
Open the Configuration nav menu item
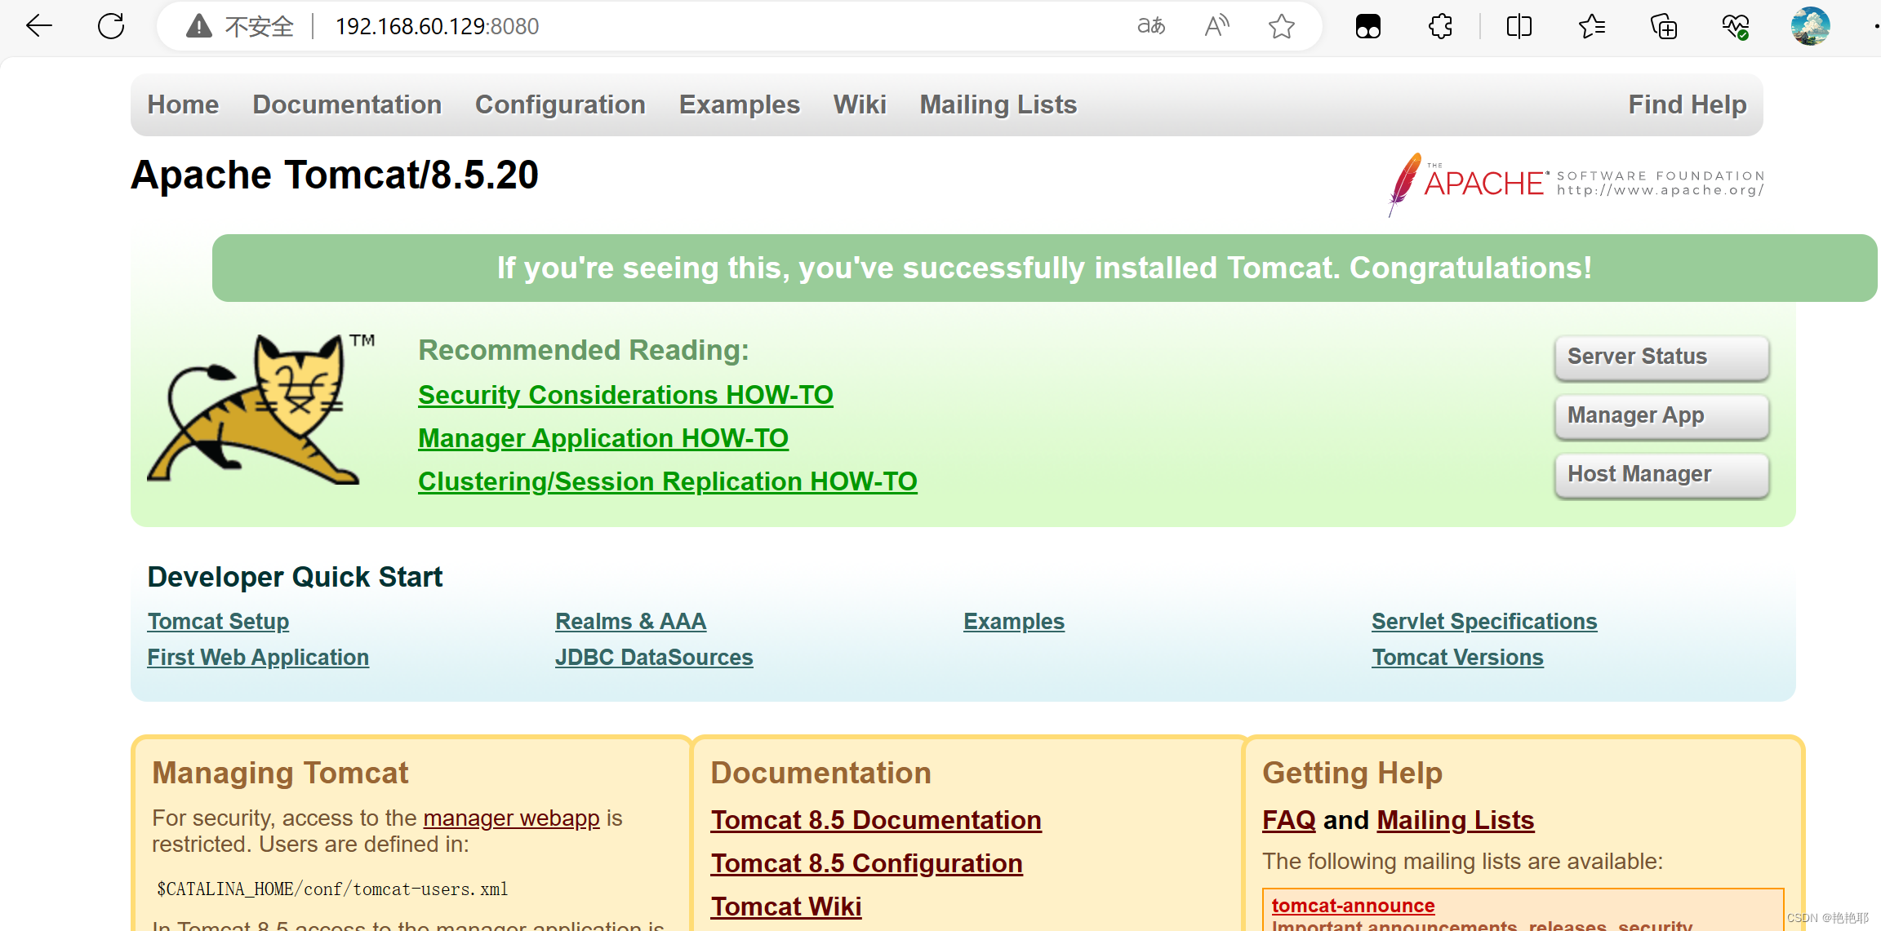(560, 104)
